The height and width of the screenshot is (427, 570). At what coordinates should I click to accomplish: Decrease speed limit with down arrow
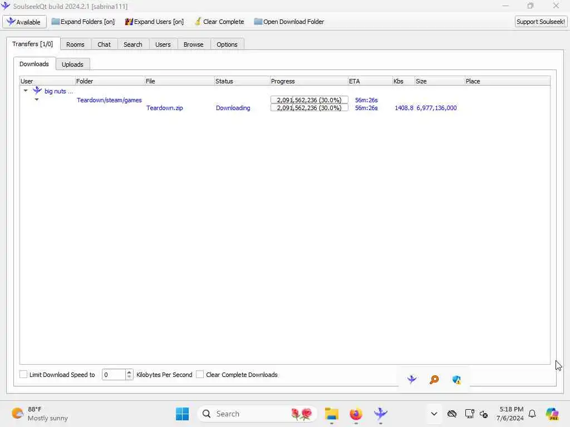pos(129,378)
